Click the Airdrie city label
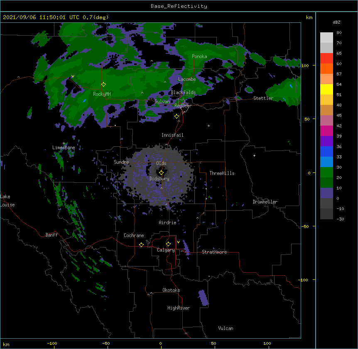The image size is (358, 349). click(x=167, y=223)
